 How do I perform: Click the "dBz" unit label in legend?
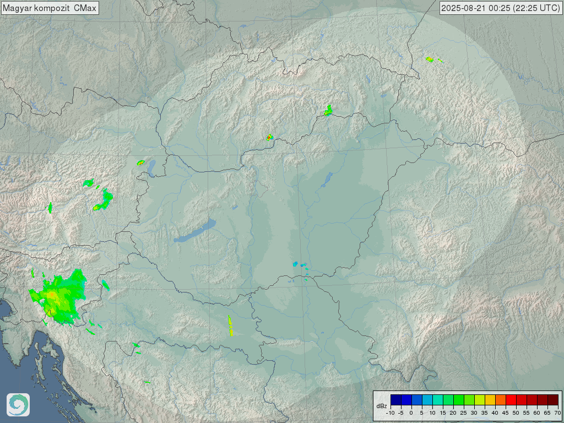pyautogui.click(x=382, y=406)
